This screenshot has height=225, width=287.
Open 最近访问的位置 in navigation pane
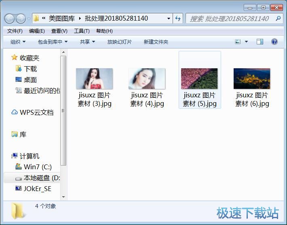(x=42, y=91)
